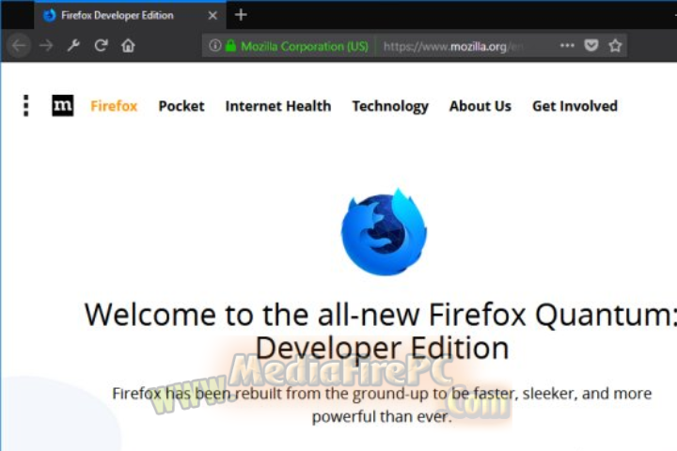Close the Firefox Developer Edition tab
677x451 pixels.
click(x=213, y=16)
